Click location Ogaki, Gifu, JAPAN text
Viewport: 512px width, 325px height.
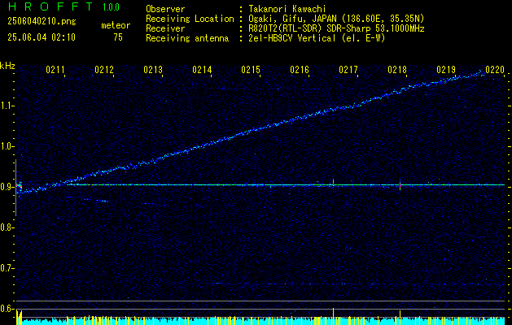click(x=336, y=19)
